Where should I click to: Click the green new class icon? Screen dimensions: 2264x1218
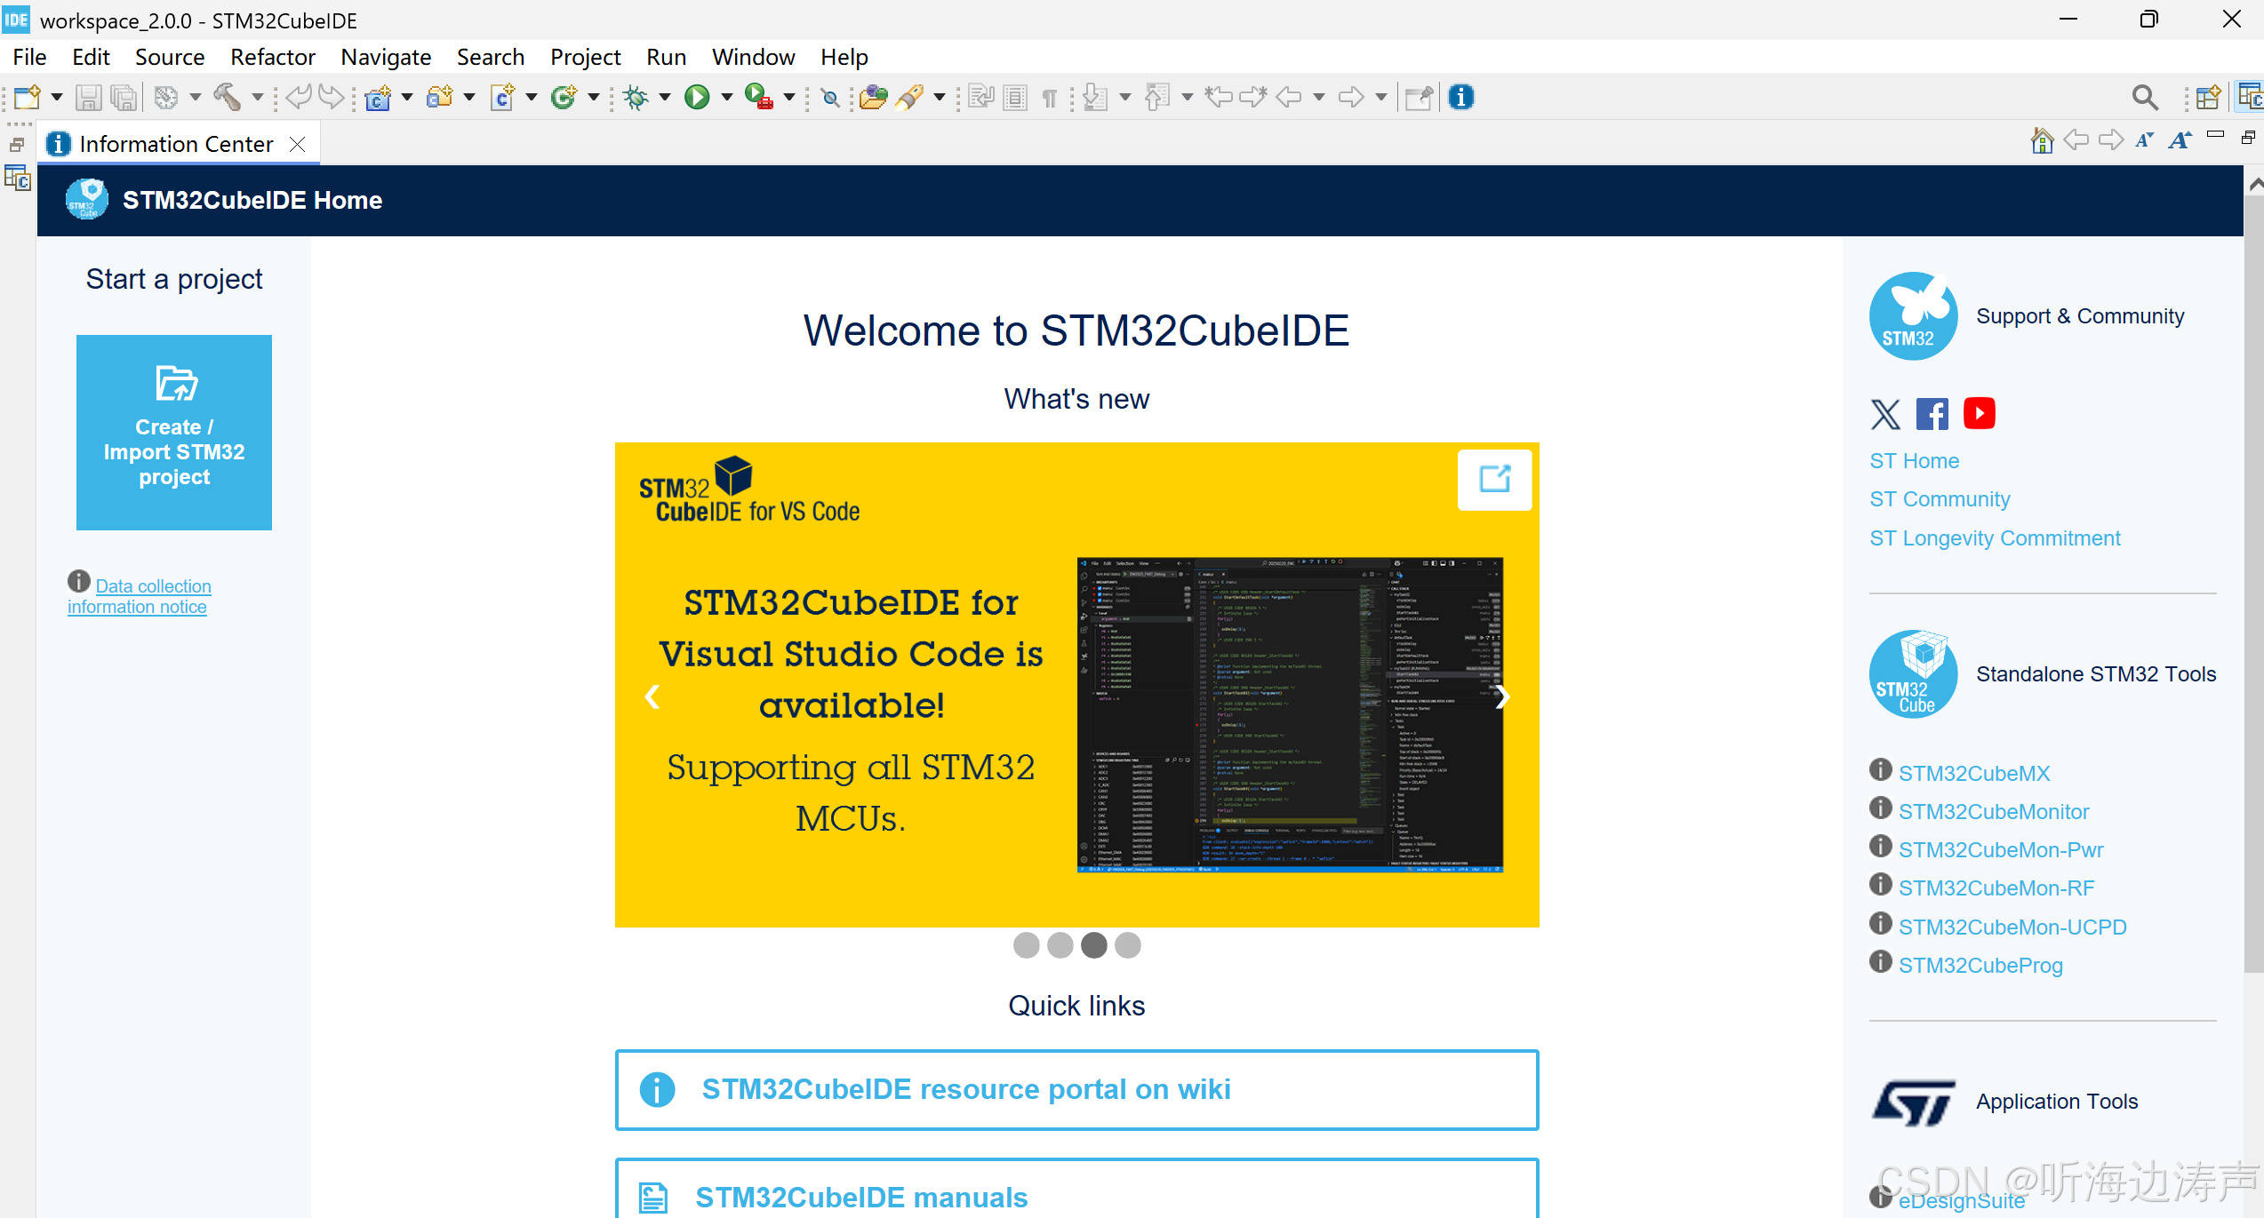tap(564, 97)
